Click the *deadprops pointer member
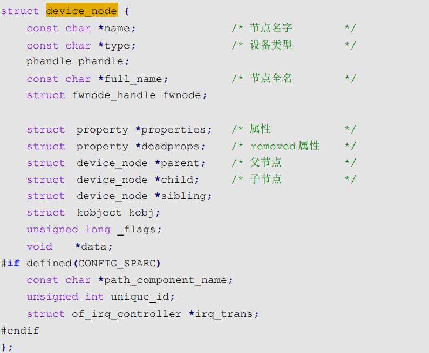The image size is (429, 353). click(171, 147)
